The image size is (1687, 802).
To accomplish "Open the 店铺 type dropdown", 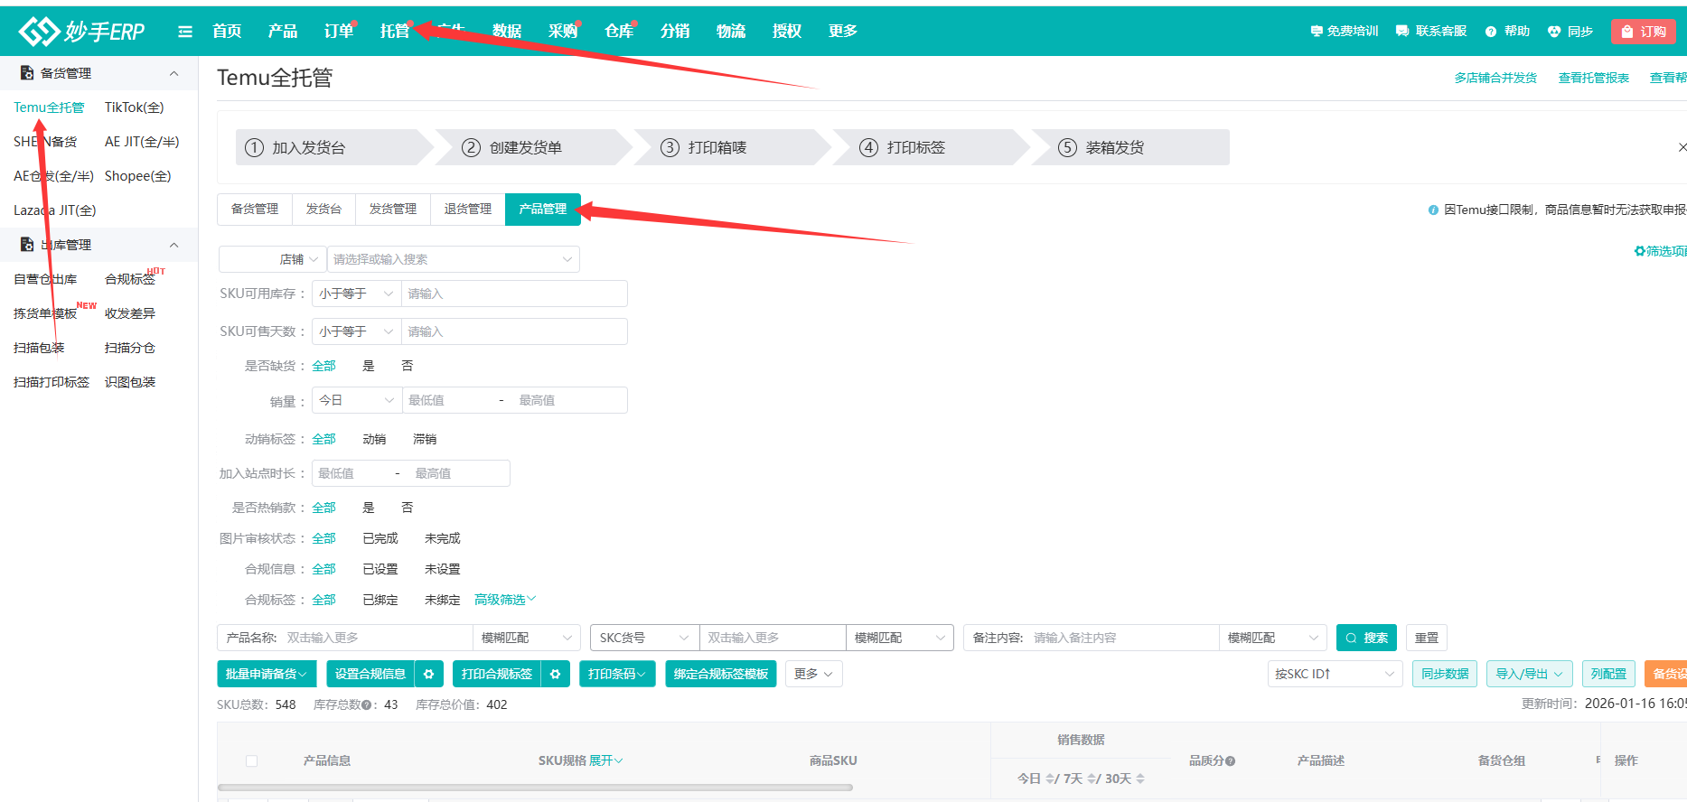I will [x=273, y=259].
